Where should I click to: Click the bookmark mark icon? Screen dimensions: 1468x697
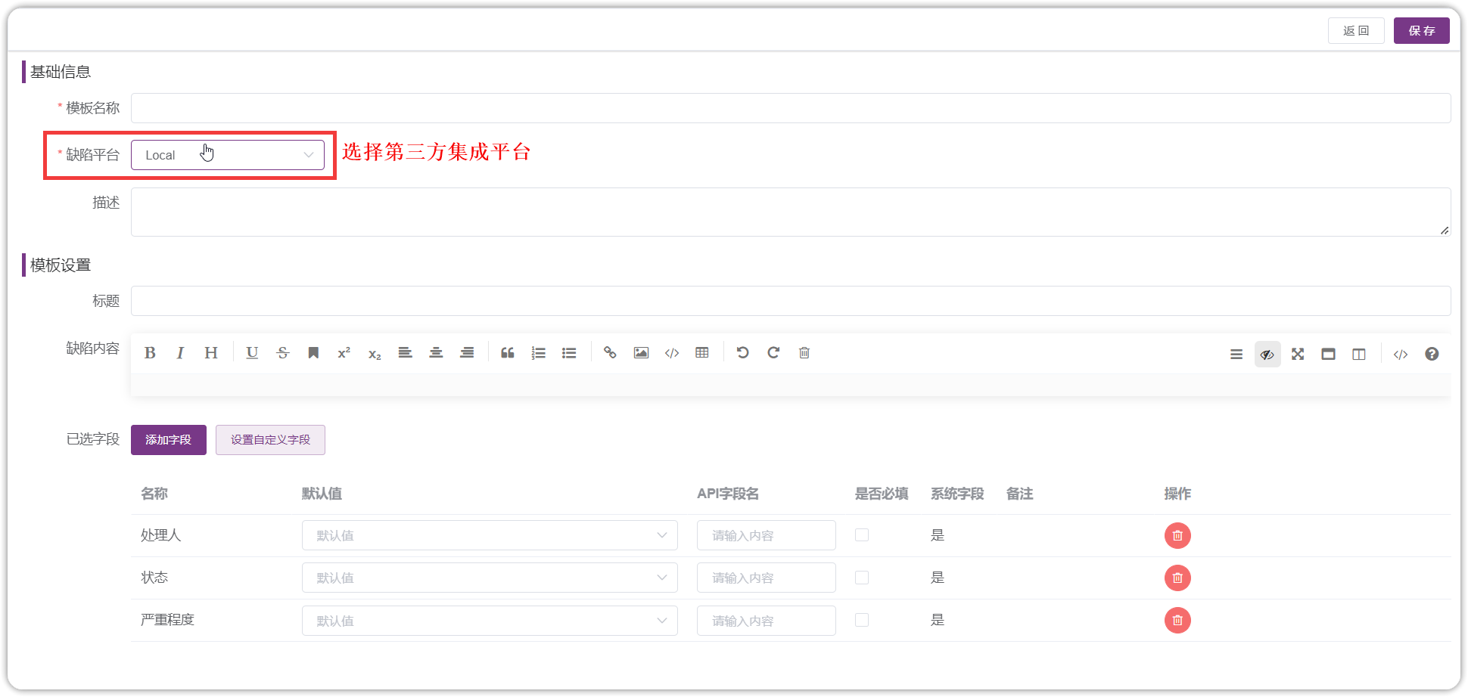pyautogui.click(x=313, y=353)
